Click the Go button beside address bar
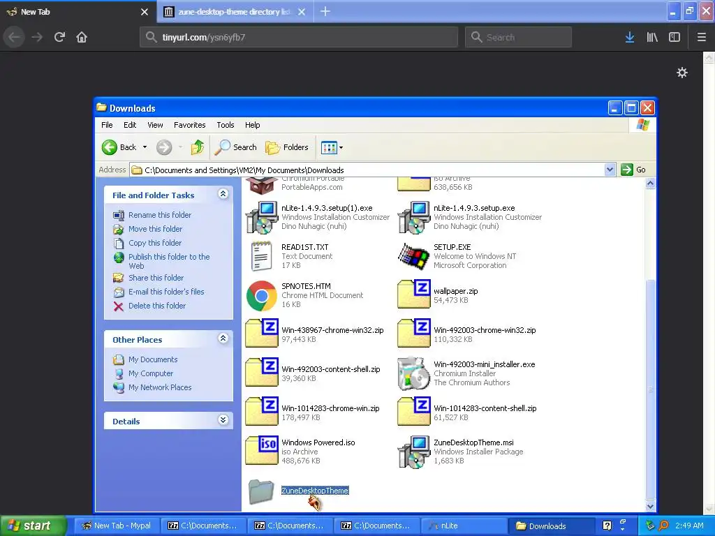This screenshot has width=715, height=536. pos(634,170)
